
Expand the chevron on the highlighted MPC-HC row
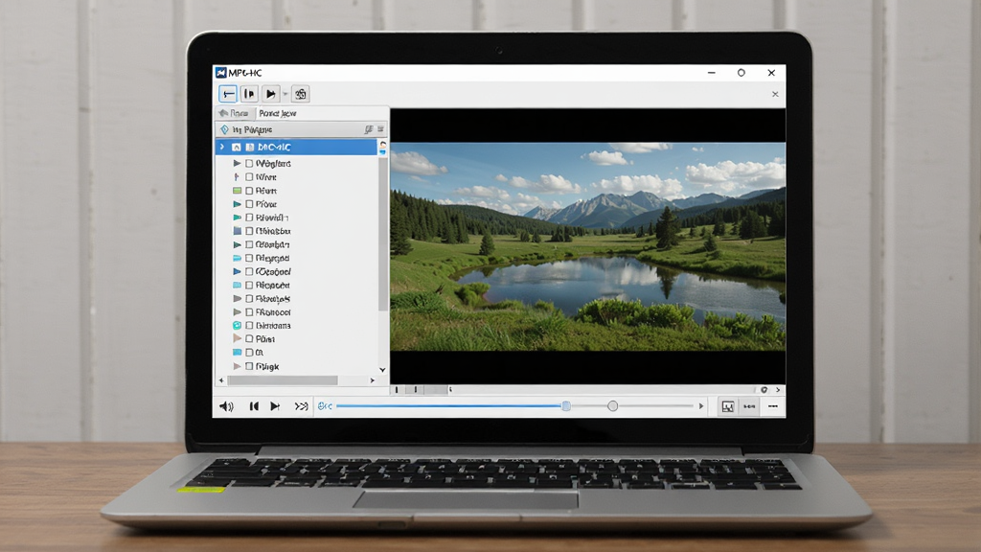click(x=222, y=147)
